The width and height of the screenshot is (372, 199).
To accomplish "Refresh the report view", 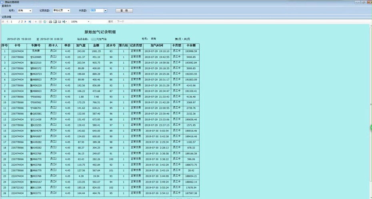I will (45, 22).
